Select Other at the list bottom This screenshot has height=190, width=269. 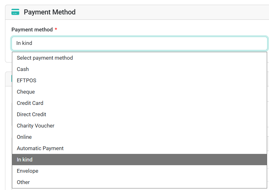(139, 182)
